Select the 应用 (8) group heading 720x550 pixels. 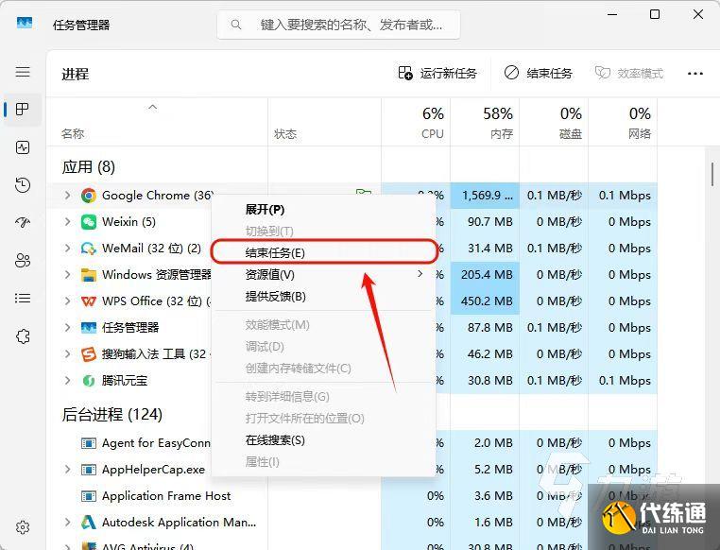[x=88, y=166]
